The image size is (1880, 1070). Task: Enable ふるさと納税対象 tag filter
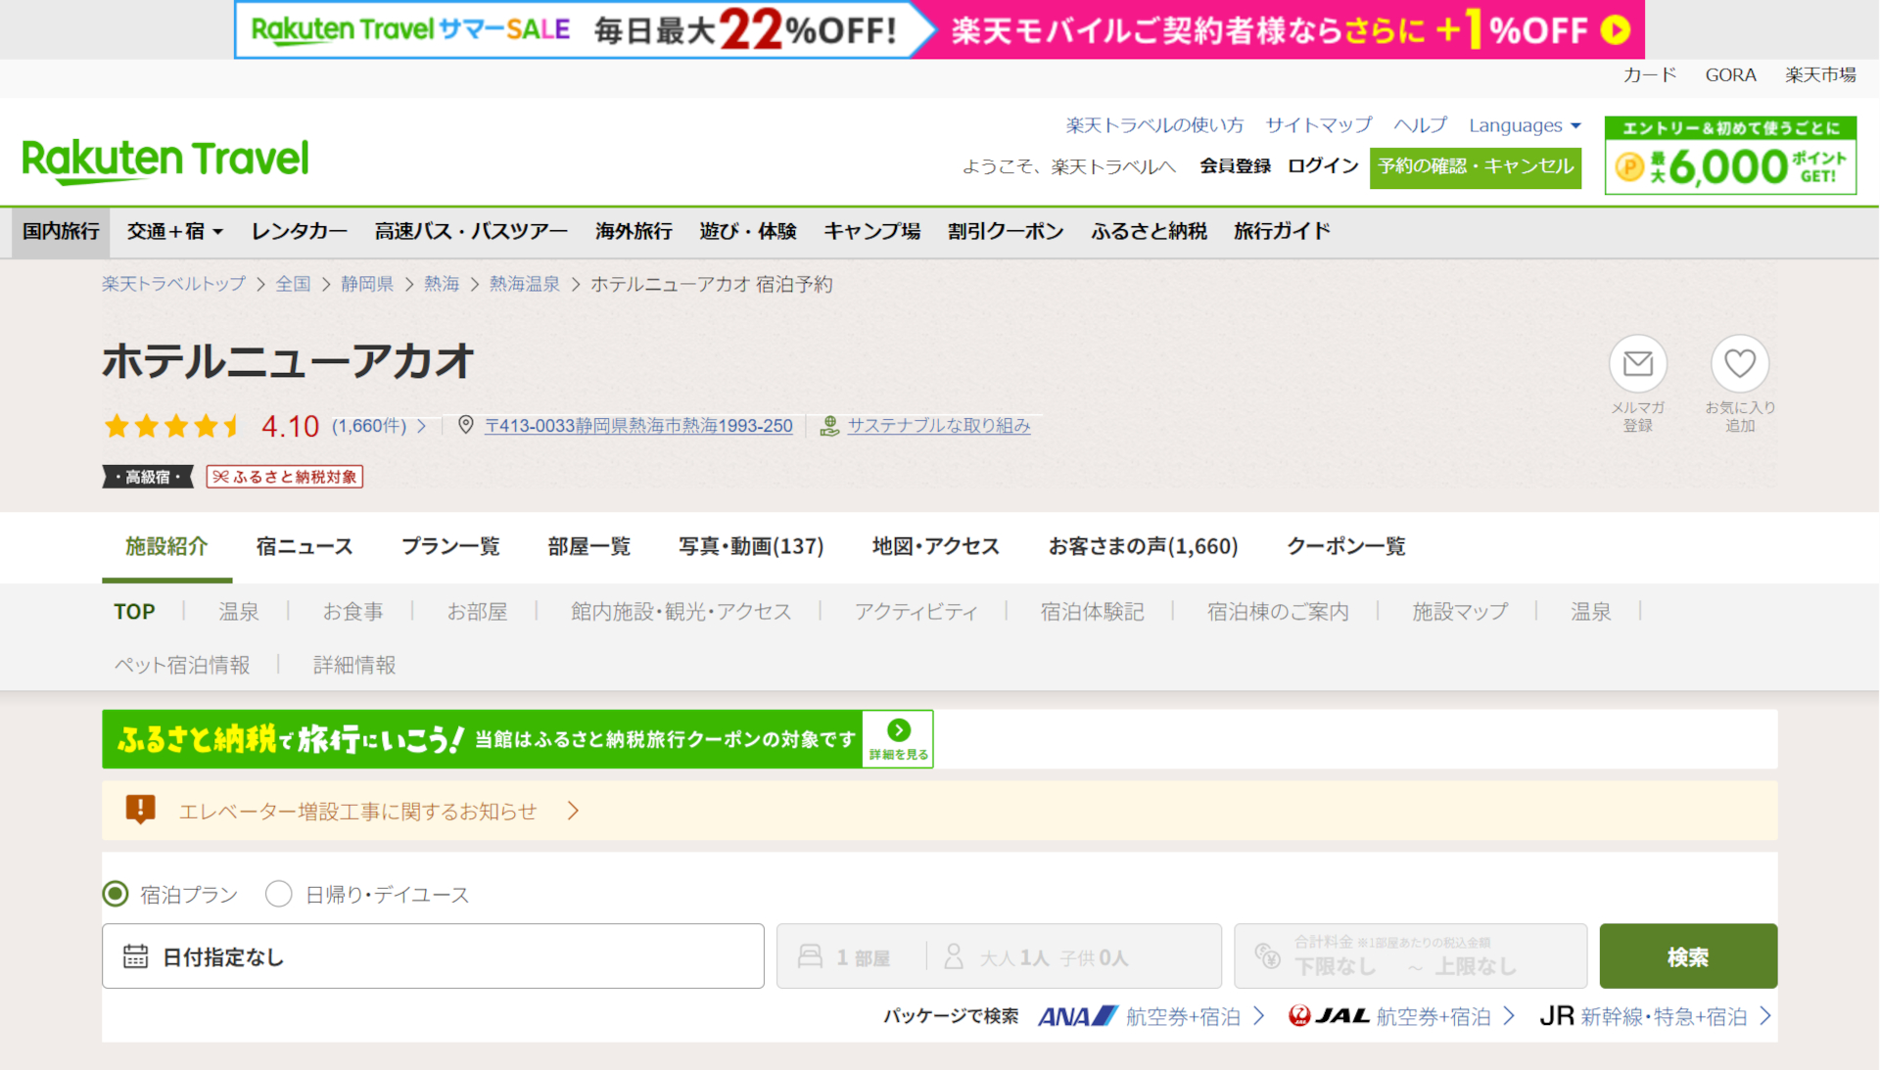284,477
